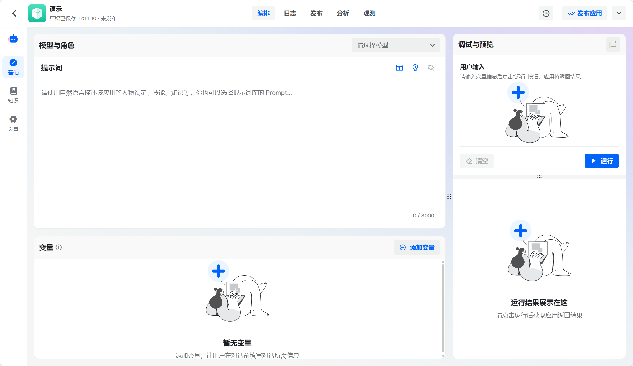Click the 清空 button
Image resolution: width=633 pixels, height=366 pixels.
coord(477,161)
